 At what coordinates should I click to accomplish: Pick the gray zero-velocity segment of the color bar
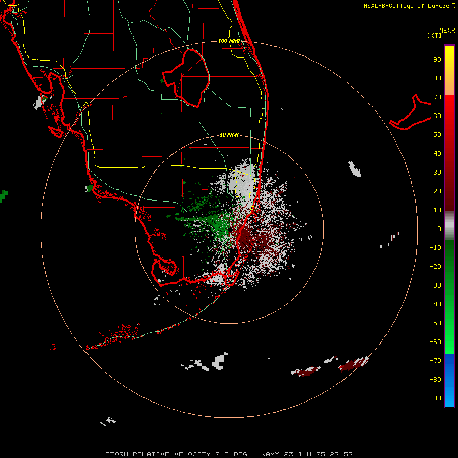(449, 225)
